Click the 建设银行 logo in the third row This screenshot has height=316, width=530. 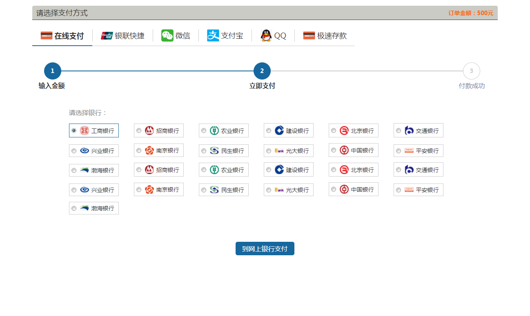point(279,170)
